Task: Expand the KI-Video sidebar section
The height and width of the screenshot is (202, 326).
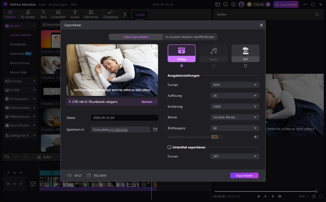Action: 20,81
